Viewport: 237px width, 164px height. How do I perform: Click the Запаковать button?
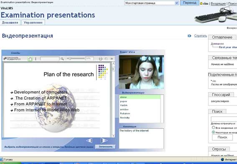coord(105,146)
